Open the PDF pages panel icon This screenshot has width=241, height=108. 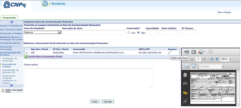coord(185,75)
